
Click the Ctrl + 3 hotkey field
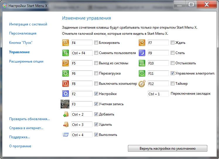pos(82,125)
